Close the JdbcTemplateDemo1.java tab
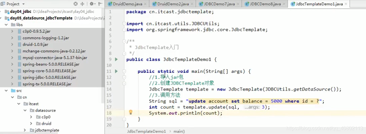Screen dimensions: 366x134 [346, 4]
